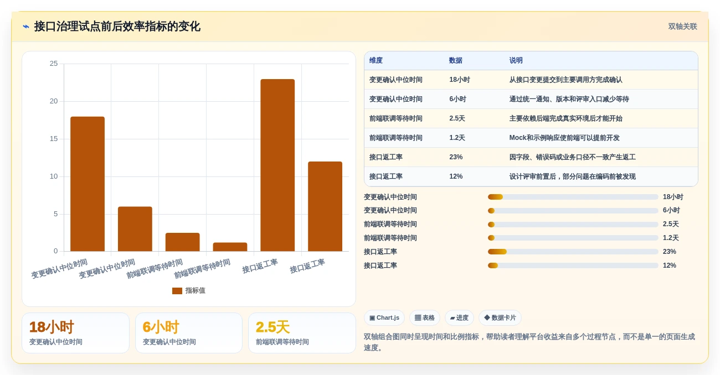
Task: Click the 表格 chip
Action: point(425,318)
